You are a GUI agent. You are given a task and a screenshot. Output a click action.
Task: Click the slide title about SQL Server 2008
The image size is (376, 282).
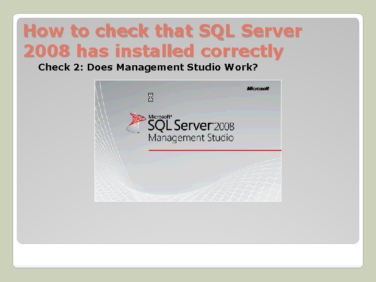click(162, 41)
